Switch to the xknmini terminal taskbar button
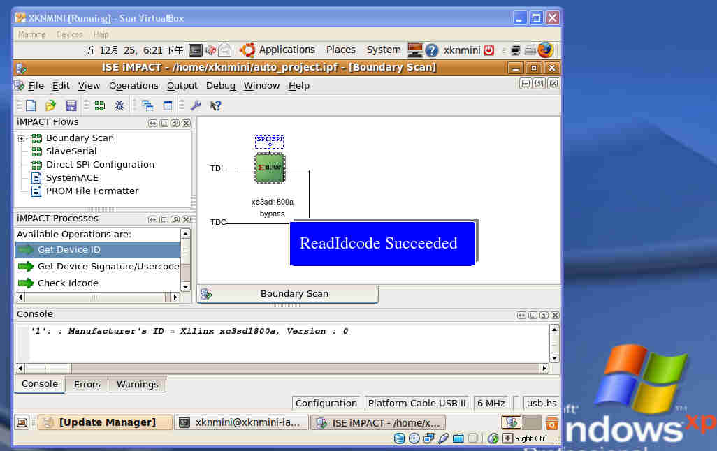 pyautogui.click(x=241, y=422)
